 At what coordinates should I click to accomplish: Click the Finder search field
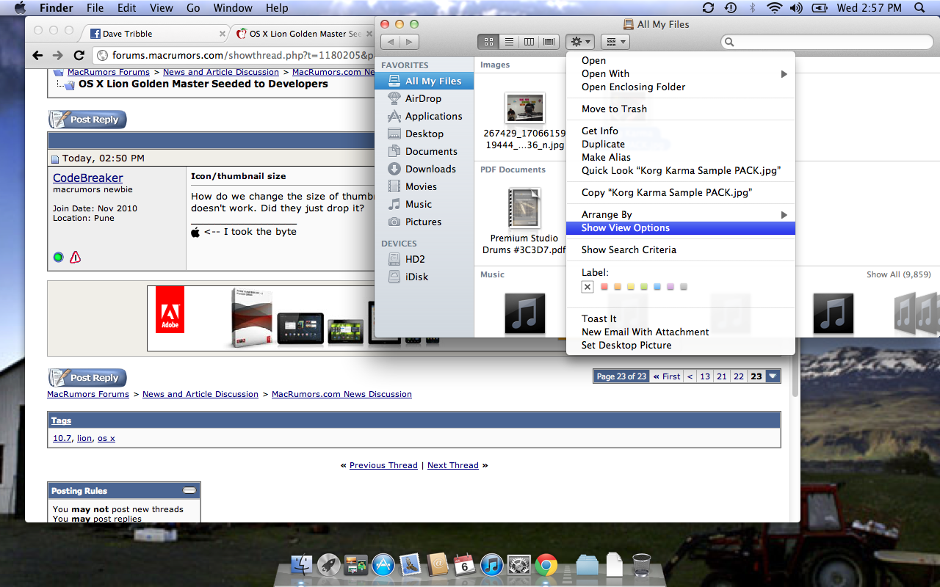[825, 42]
